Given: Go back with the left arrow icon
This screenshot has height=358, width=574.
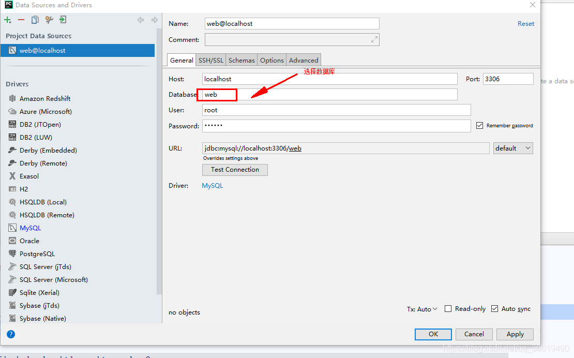Looking at the screenshot, I should click(x=141, y=20).
